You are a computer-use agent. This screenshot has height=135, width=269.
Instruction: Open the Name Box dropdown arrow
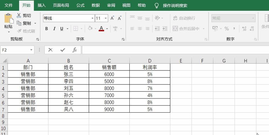click(x=31, y=50)
